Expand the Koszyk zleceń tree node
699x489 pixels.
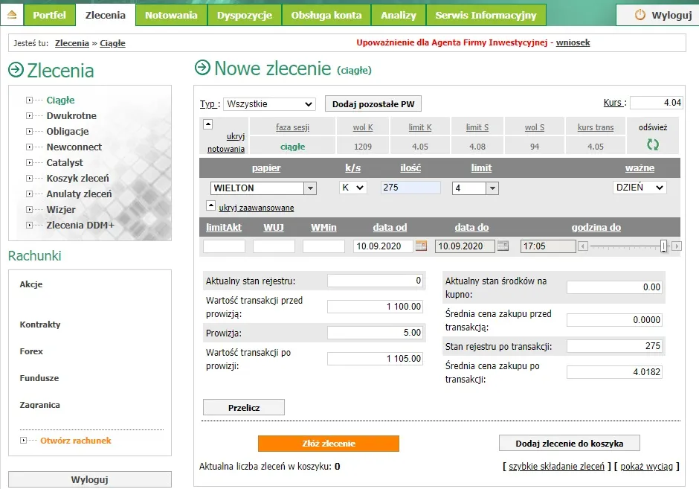point(29,179)
